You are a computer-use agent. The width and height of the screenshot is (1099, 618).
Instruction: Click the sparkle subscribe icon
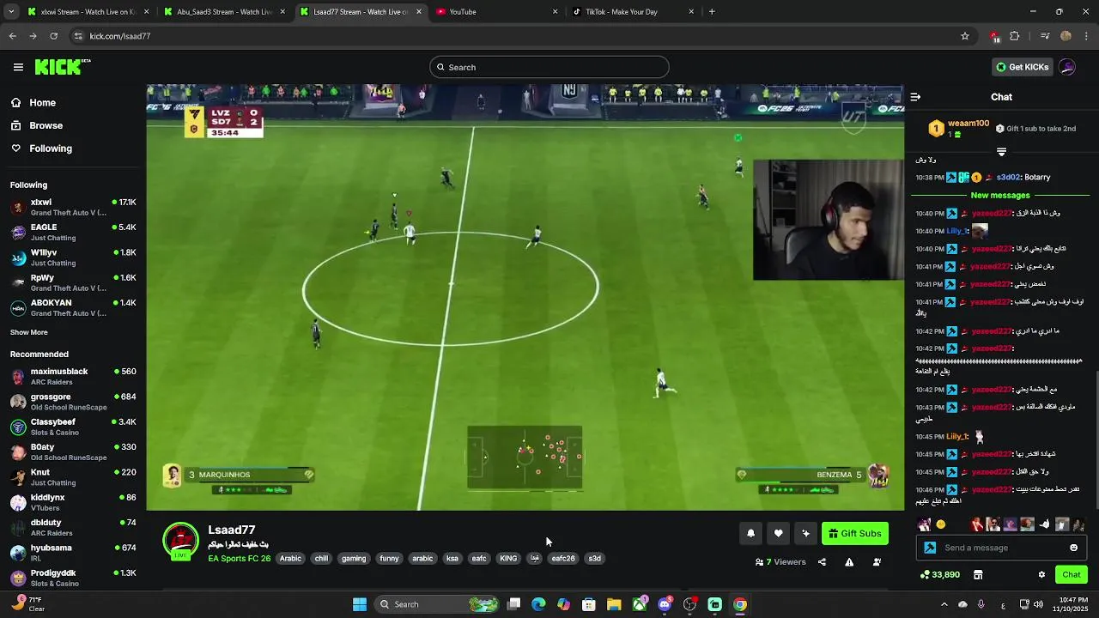point(805,534)
